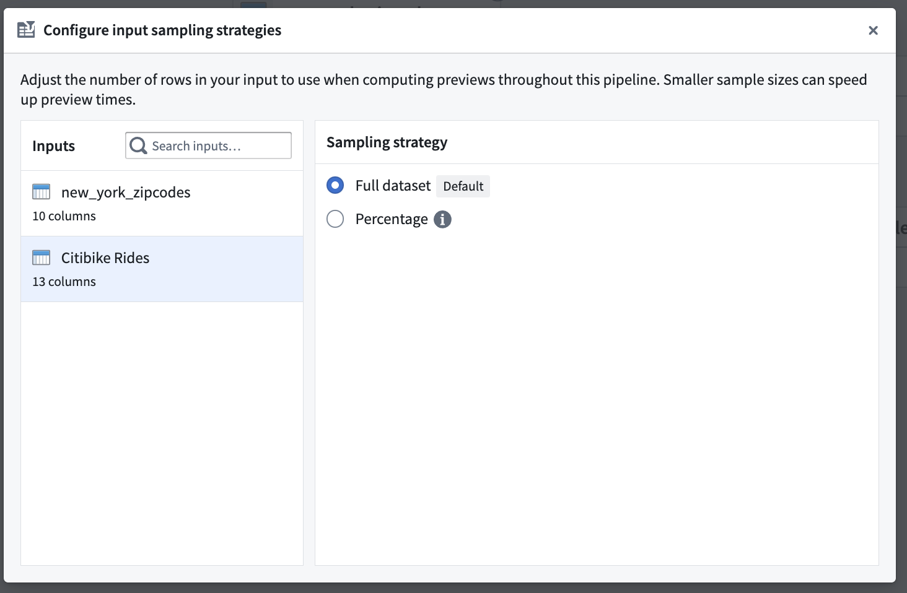This screenshot has height=593, width=907.
Task: Close the Configure input sampling dialog
Action: coord(873,30)
